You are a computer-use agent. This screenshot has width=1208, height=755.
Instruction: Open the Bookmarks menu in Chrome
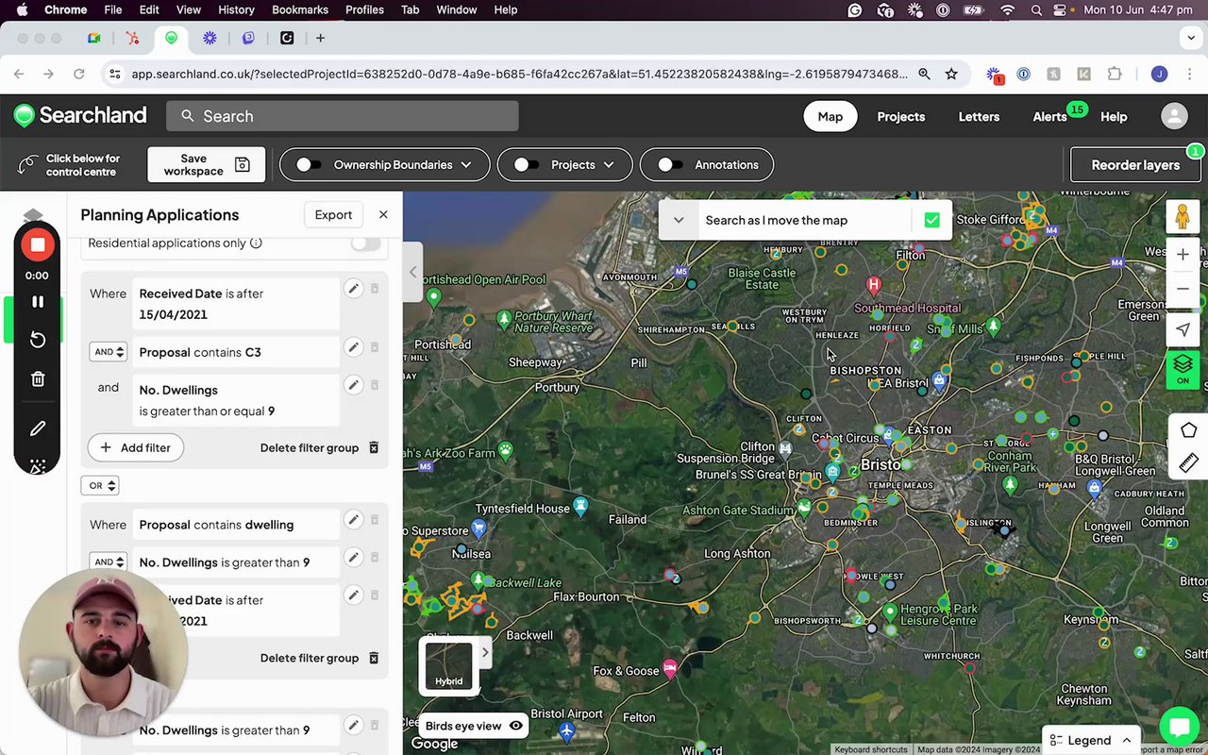coord(299,9)
